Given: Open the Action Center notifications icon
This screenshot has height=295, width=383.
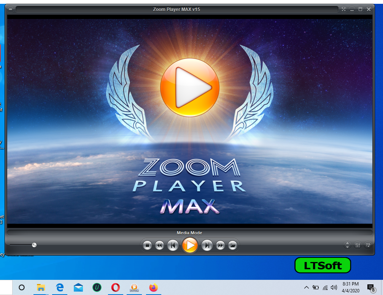Looking at the screenshot, I should [371, 288].
